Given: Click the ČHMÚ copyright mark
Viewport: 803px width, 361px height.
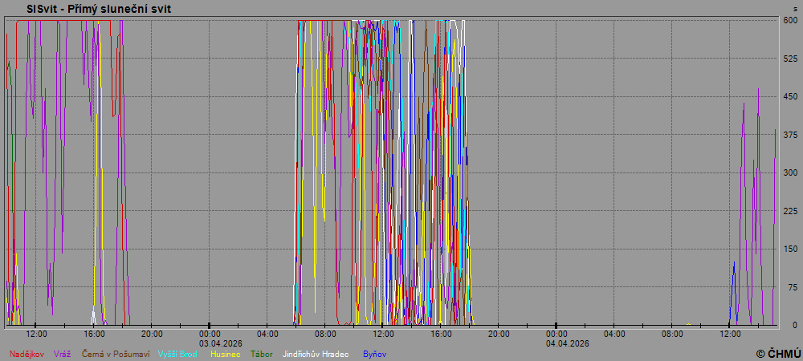Looking at the screenshot, I should tap(777, 354).
